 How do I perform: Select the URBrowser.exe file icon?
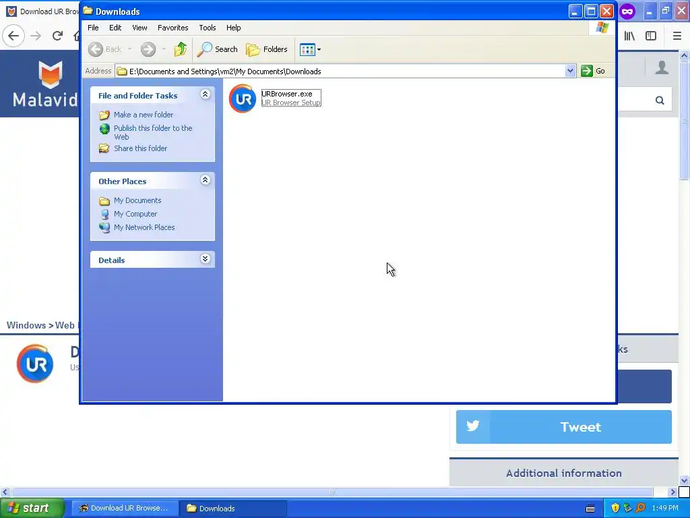(243, 98)
